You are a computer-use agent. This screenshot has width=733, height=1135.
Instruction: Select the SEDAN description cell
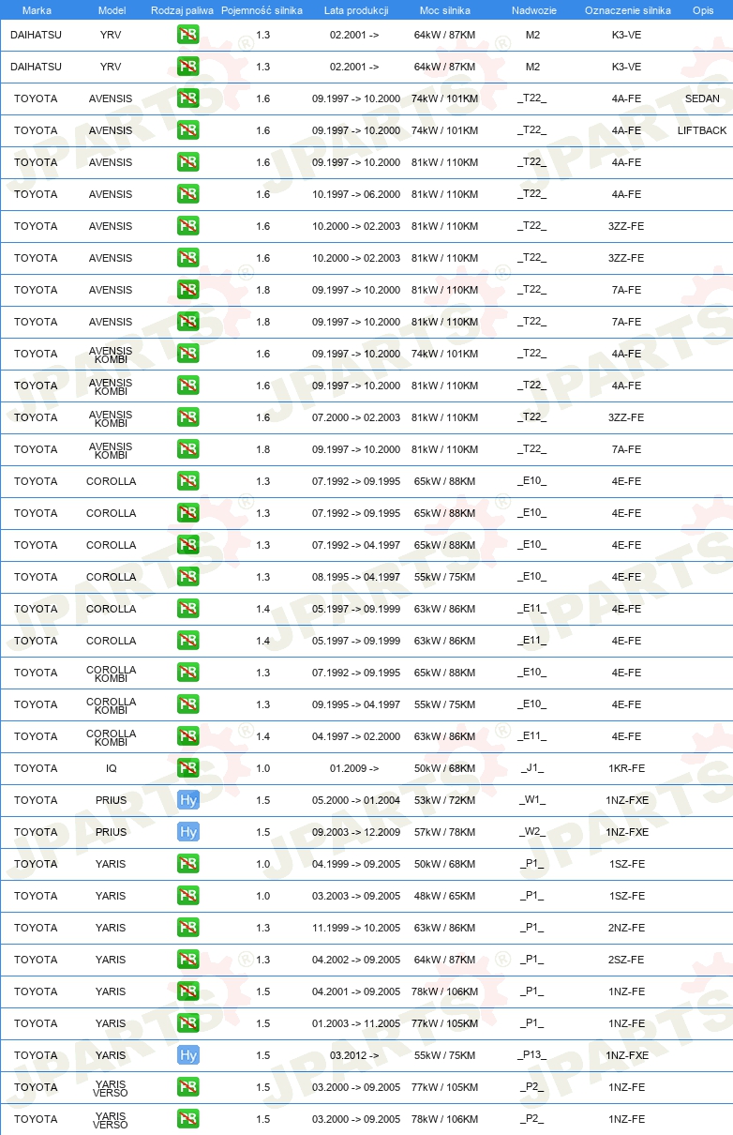pyautogui.click(x=702, y=98)
